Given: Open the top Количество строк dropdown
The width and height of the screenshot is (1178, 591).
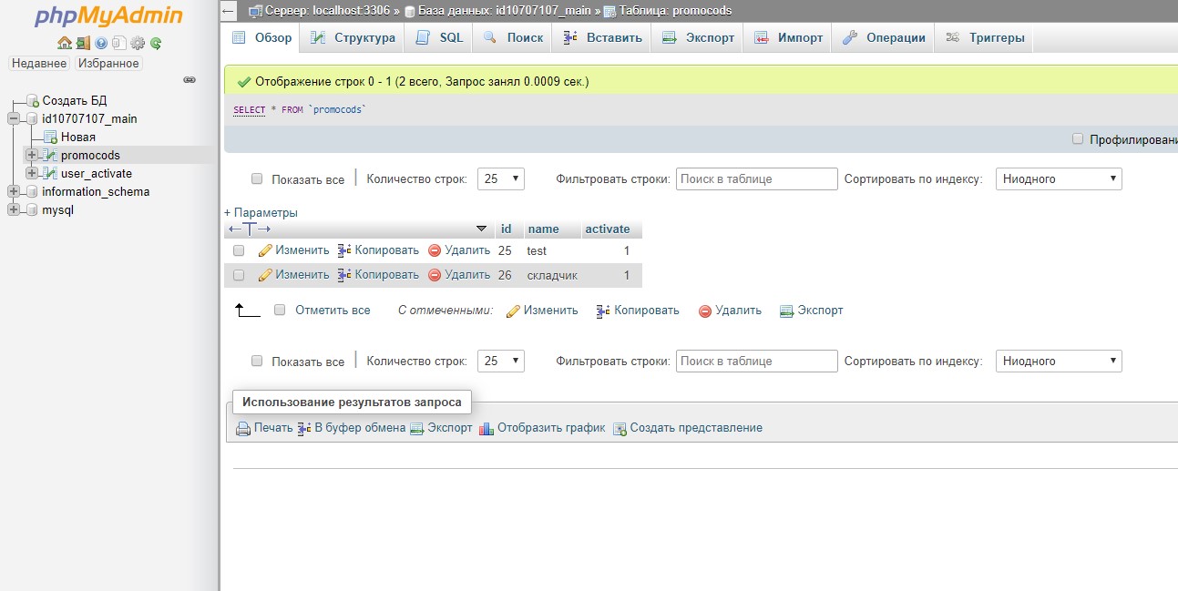Looking at the screenshot, I should (x=501, y=179).
